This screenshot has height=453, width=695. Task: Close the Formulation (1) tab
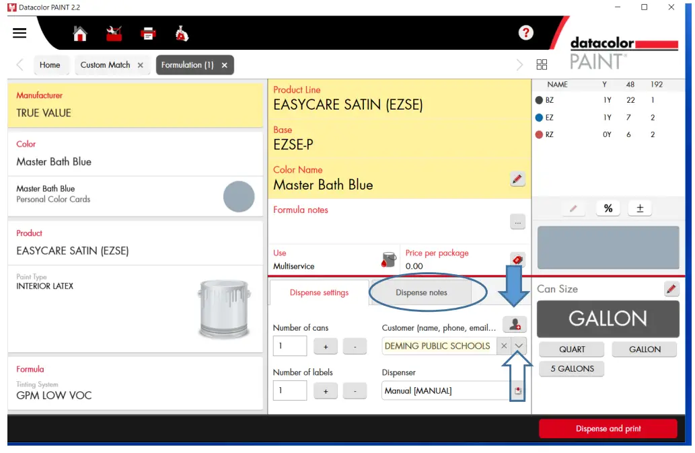point(224,65)
